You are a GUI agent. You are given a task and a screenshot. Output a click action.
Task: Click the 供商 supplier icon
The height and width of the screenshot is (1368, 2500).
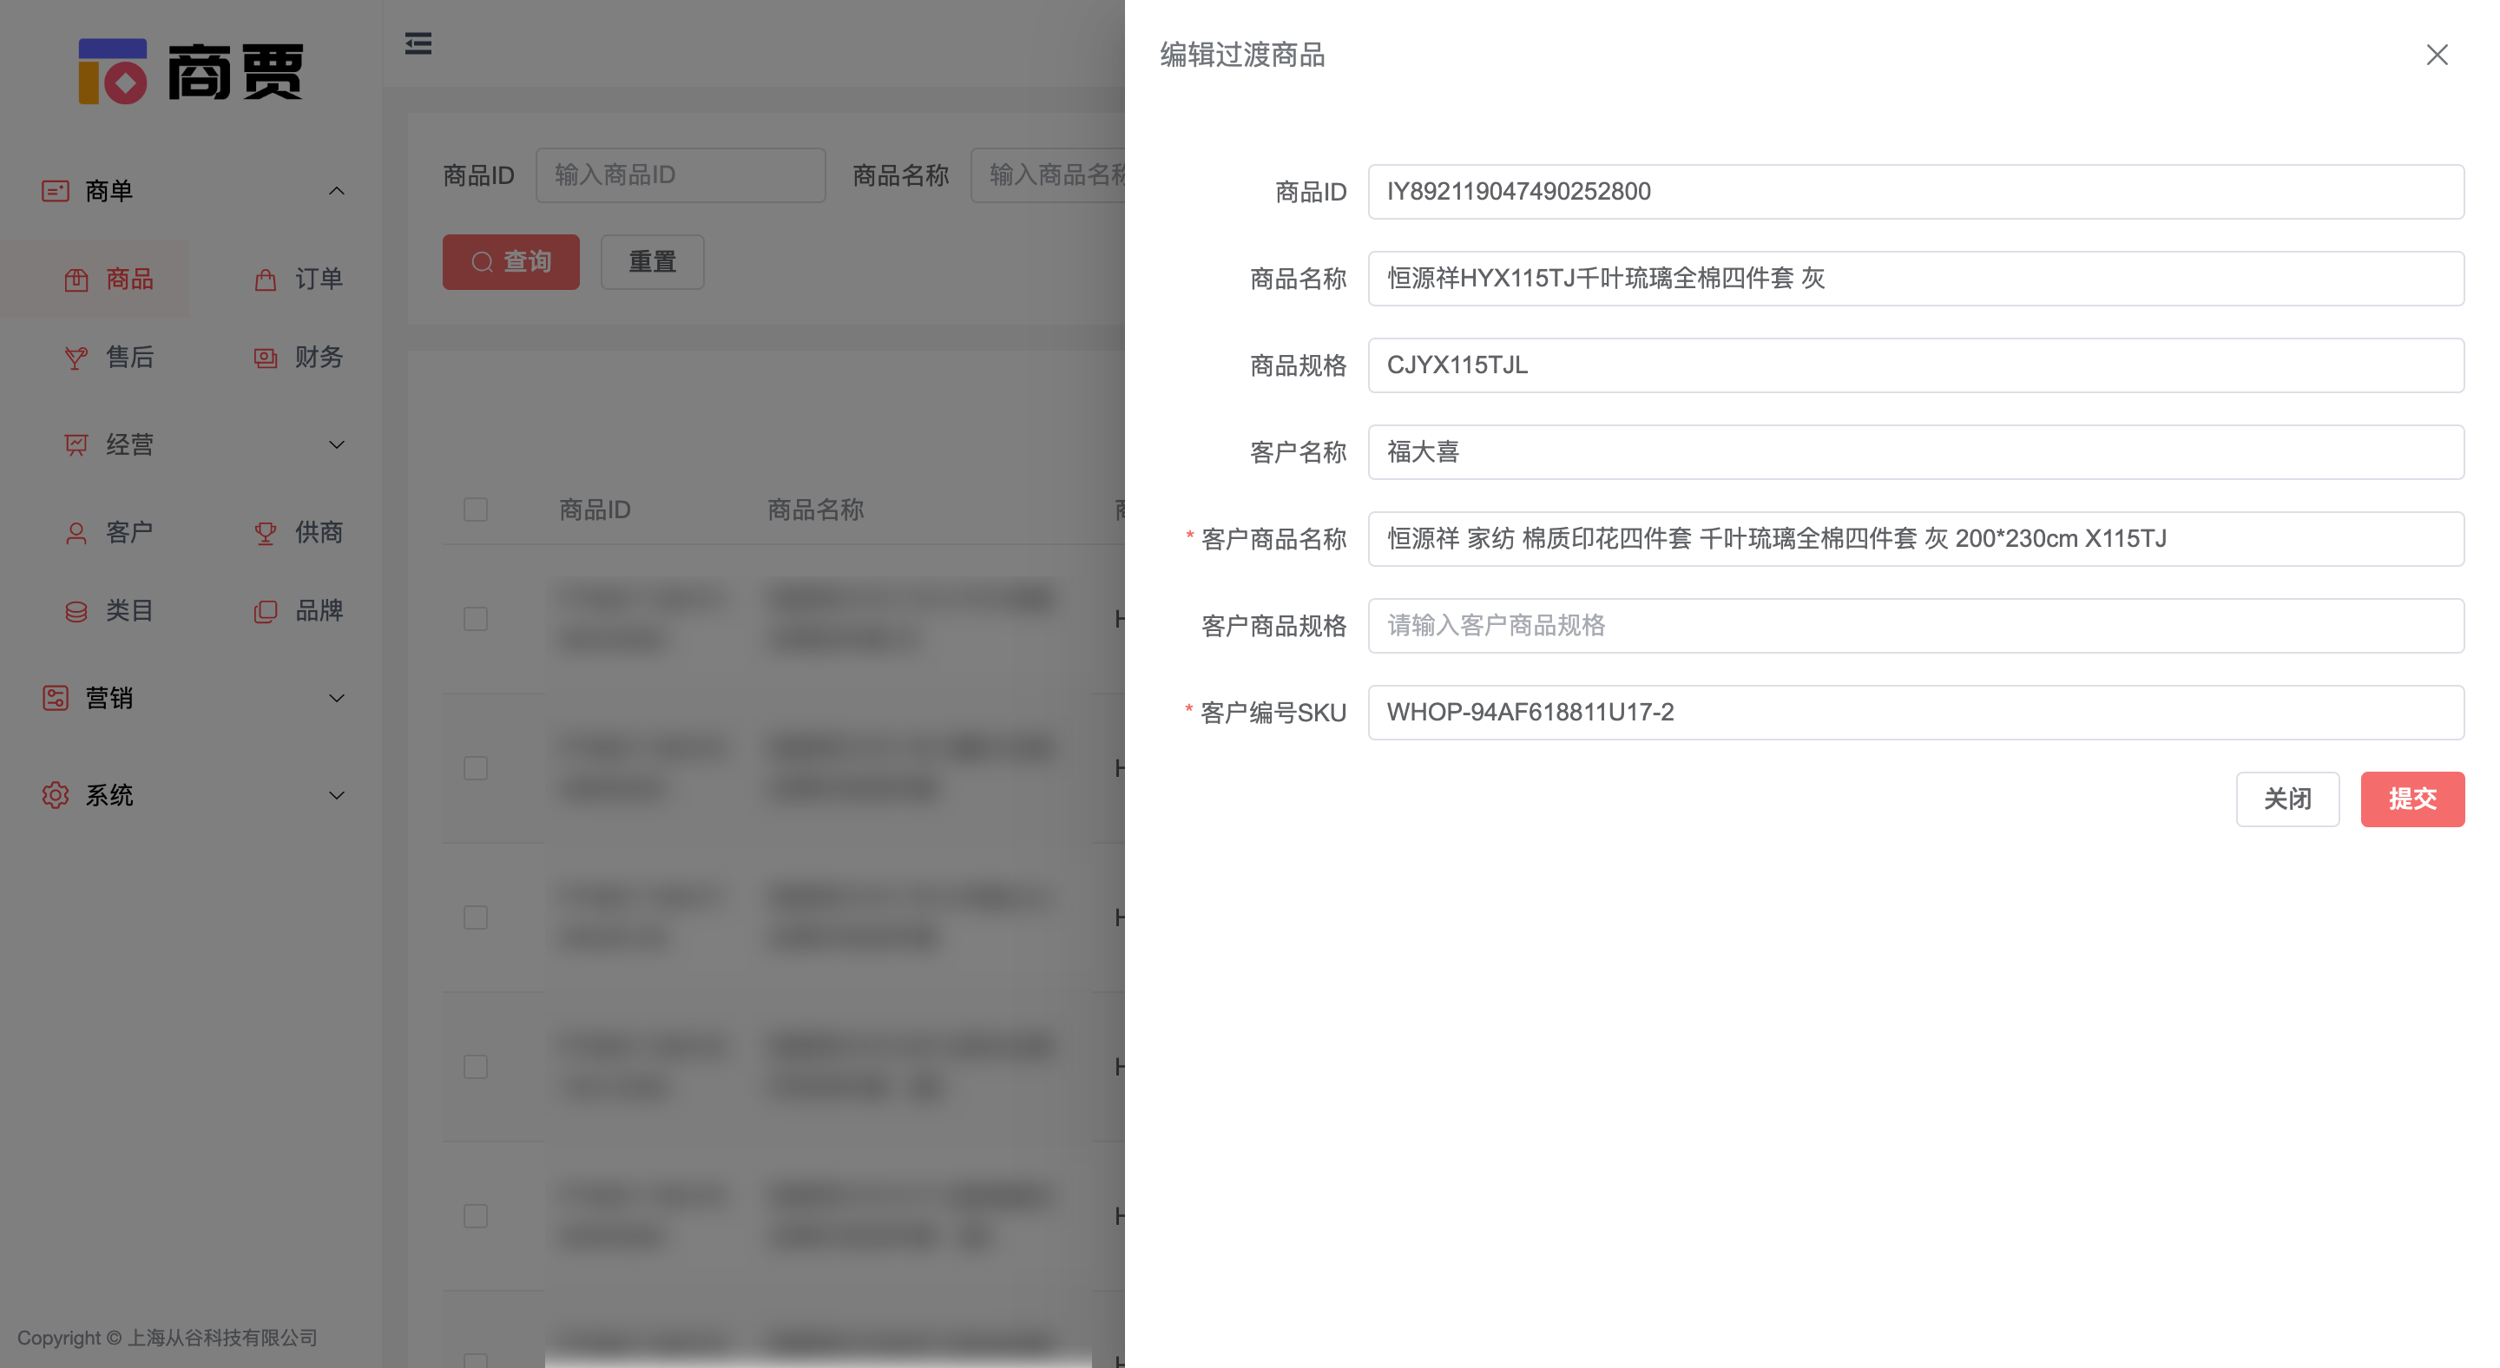pyautogui.click(x=264, y=532)
